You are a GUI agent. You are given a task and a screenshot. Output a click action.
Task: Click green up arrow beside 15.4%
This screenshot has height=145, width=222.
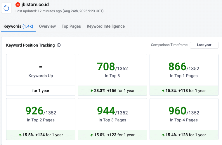click(163, 135)
